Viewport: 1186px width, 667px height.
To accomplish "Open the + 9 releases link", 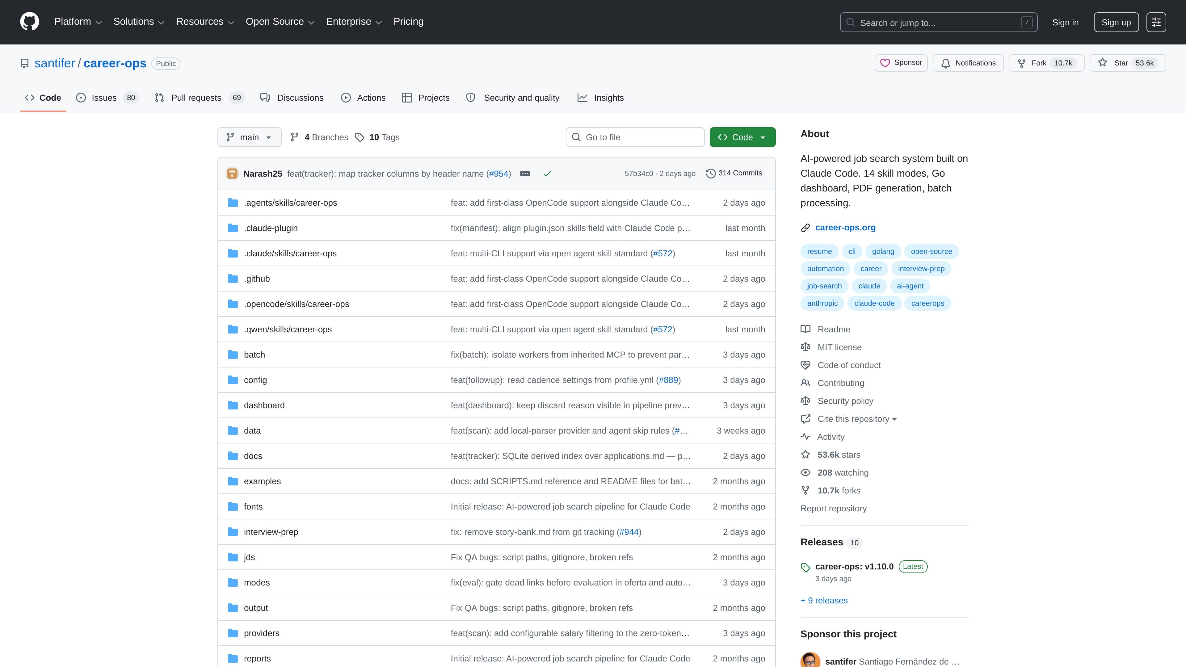I will [x=824, y=600].
